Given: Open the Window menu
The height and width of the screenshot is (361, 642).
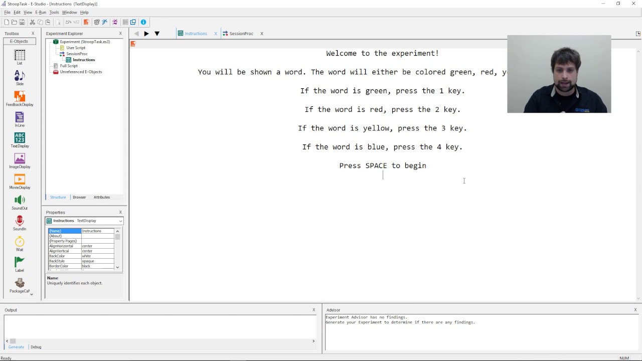Looking at the screenshot, I should point(70,12).
